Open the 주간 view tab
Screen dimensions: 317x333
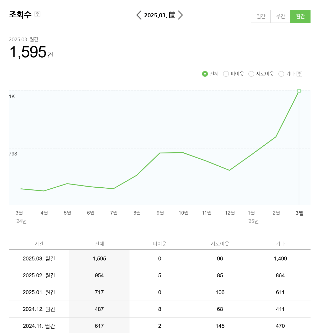(280, 16)
